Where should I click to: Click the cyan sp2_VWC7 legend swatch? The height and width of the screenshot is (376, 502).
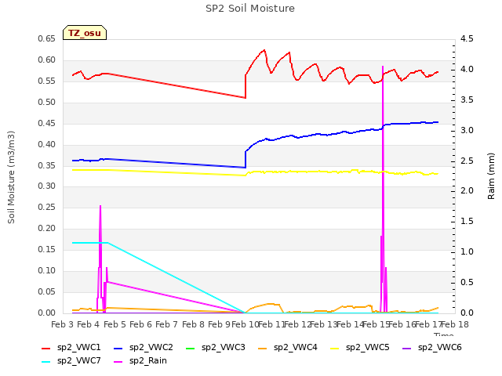(x=45, y=362)
